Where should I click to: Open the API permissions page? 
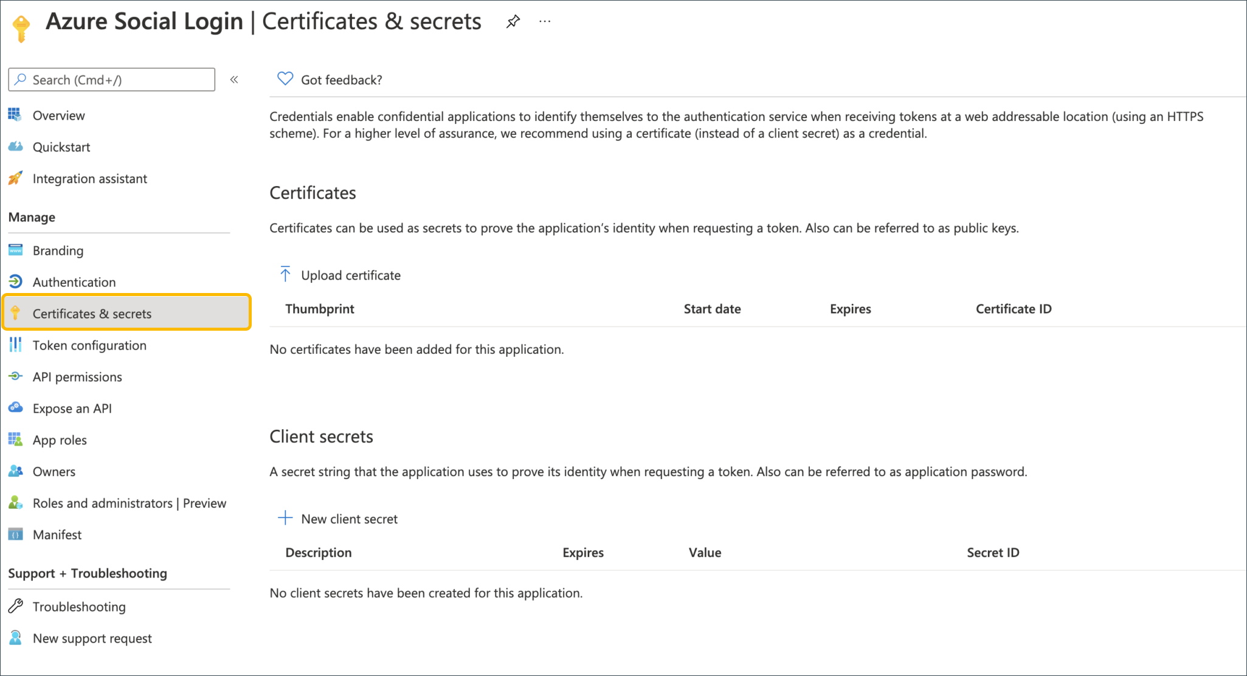[x=77, y=377]
